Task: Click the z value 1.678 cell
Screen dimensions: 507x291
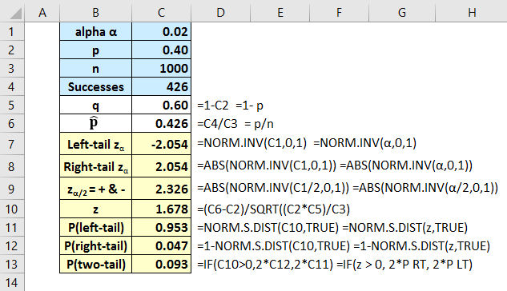Action: pyautogui.click(x=161, y=209)
